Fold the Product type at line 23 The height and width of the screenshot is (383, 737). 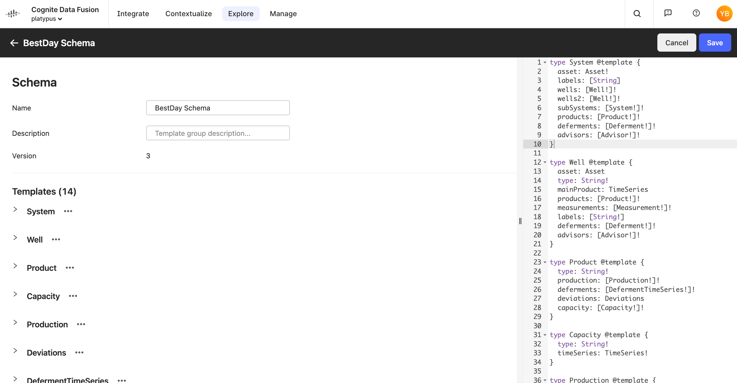(545, 262)
